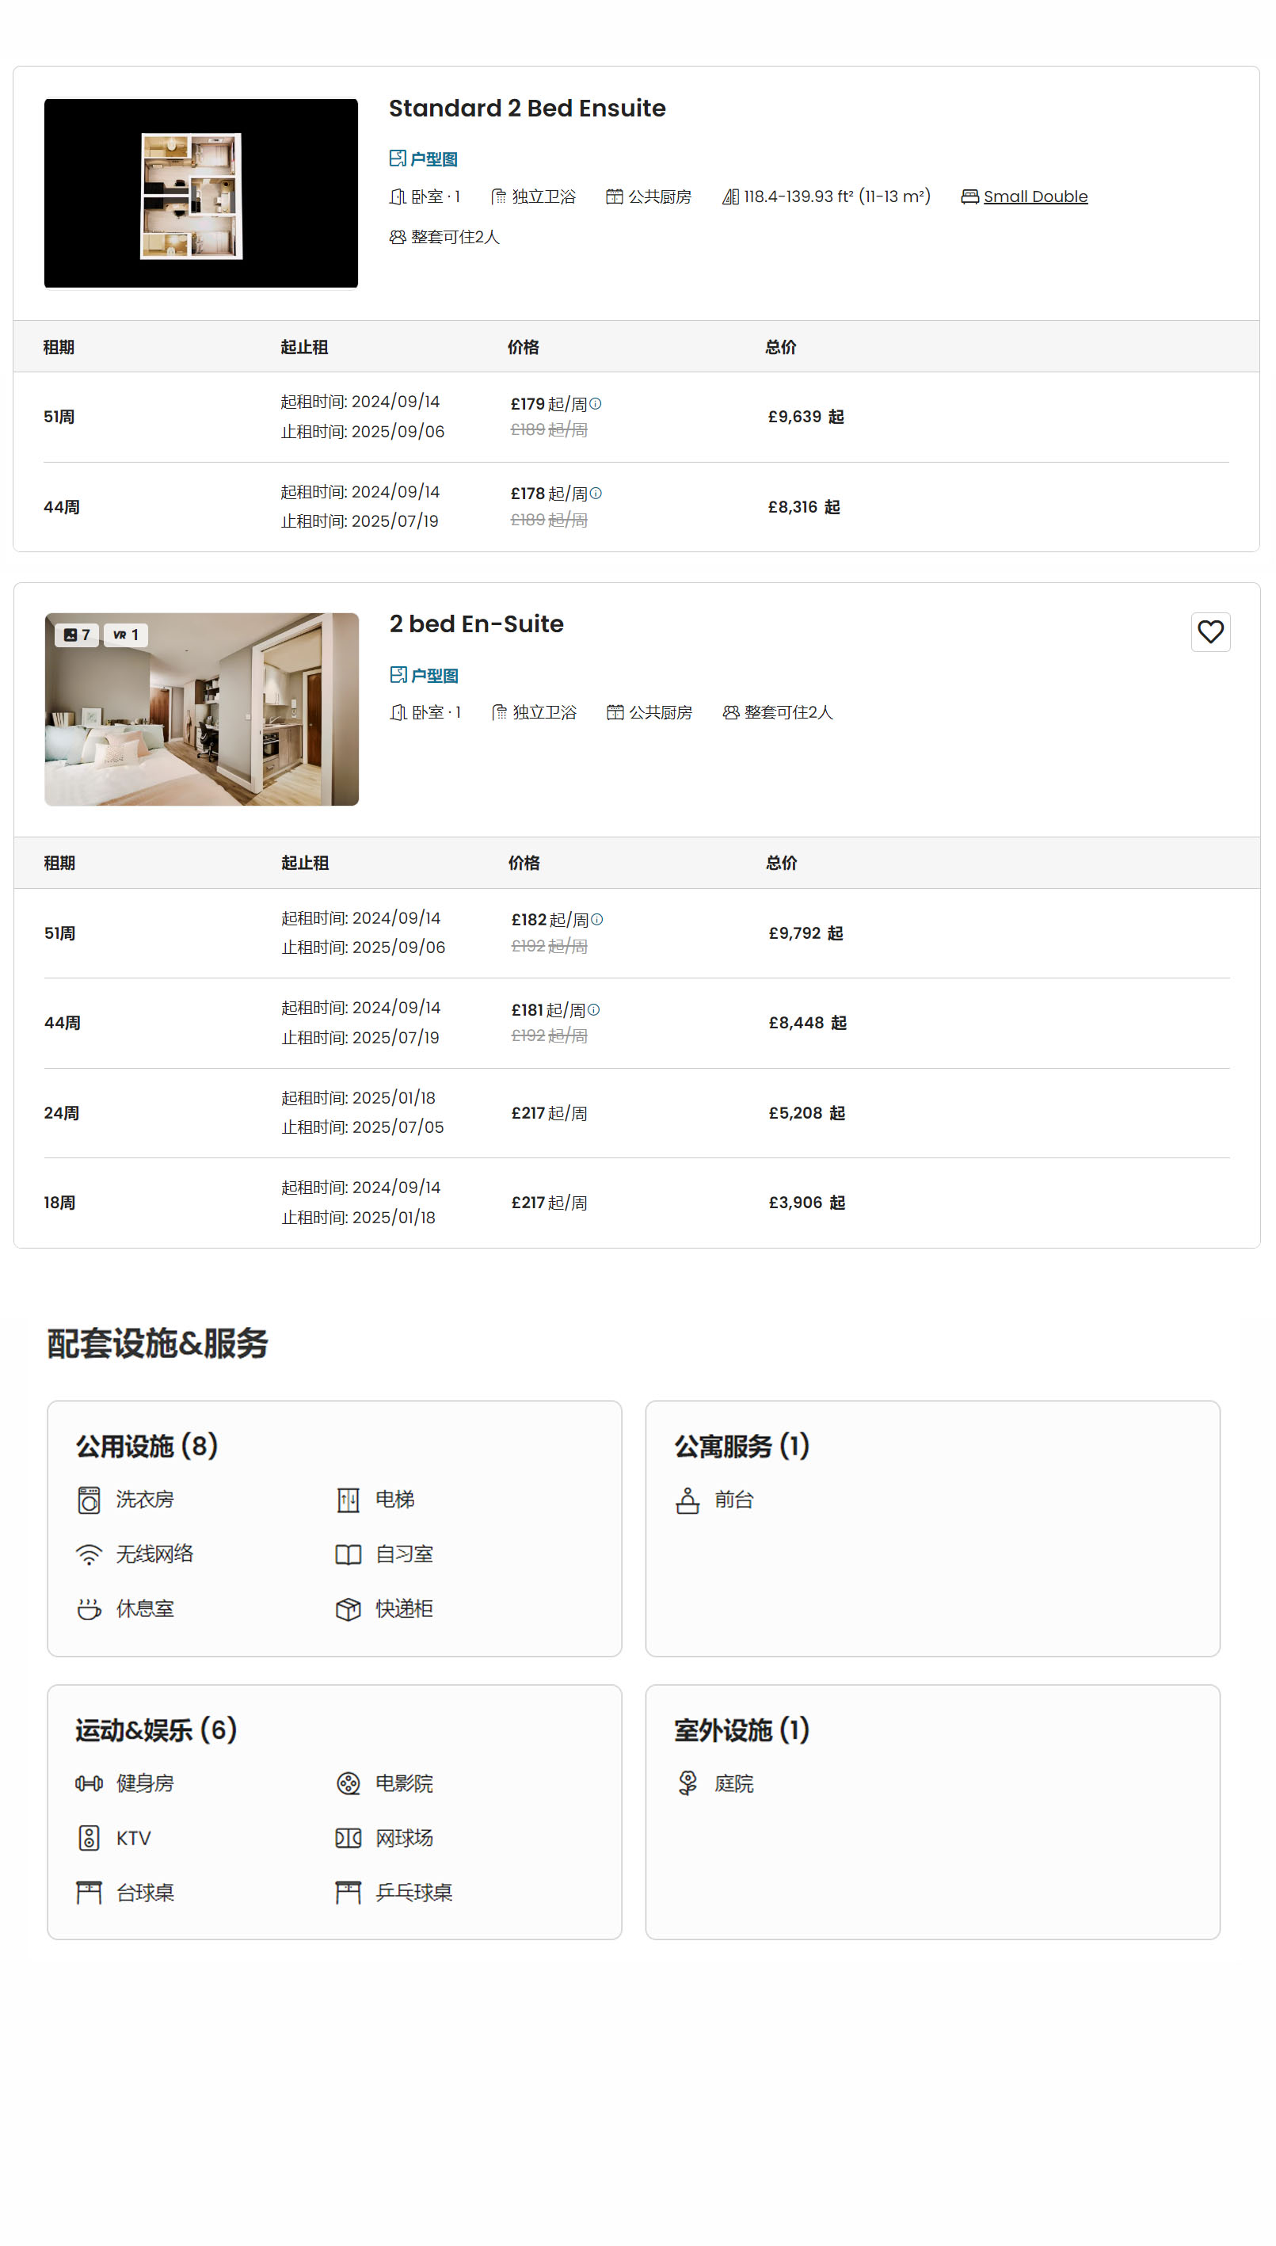Click the parcel locker box icon
Viewport: 1276px width, 2246px height.
(348, 1609)
